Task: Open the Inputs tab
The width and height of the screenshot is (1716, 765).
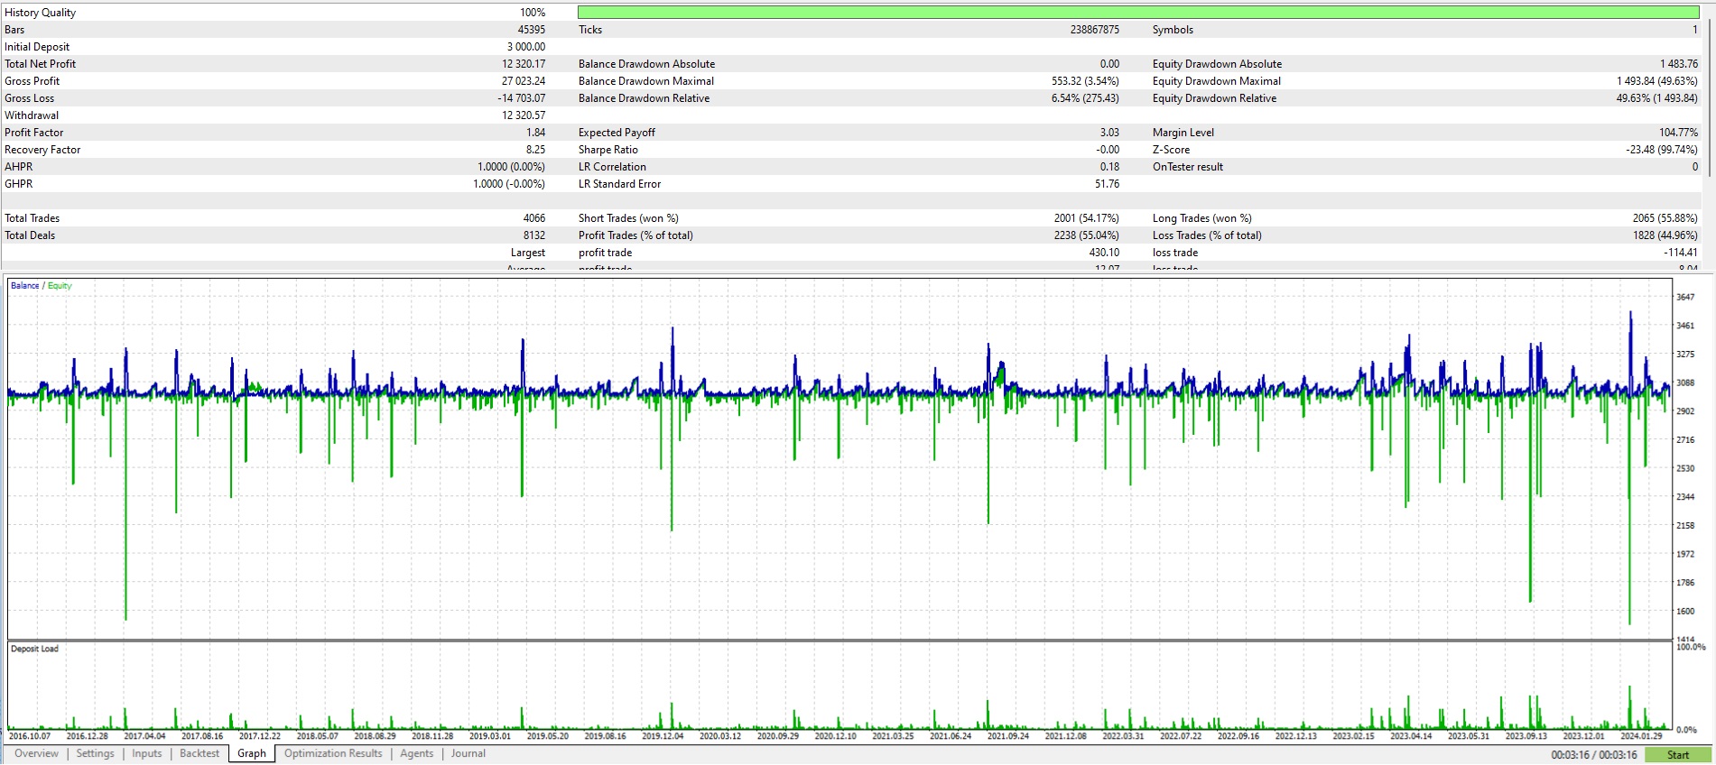Action: [x=147, y=753]
